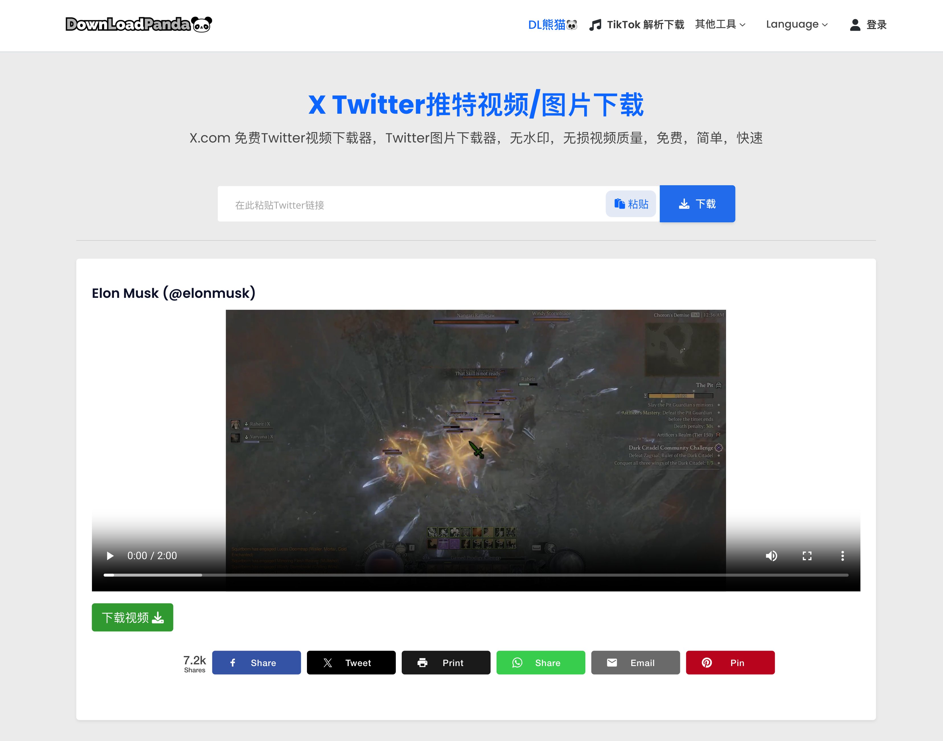Click the Print share button

click(446, 663)
